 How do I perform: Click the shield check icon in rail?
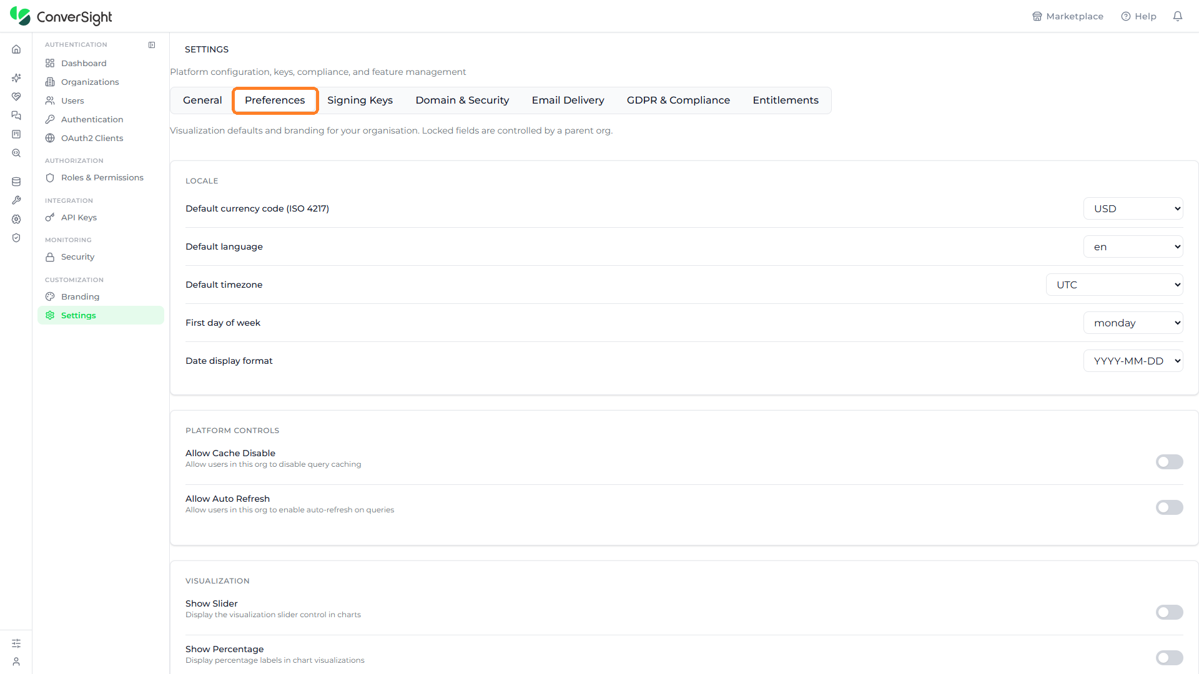(x=16, y=238)
